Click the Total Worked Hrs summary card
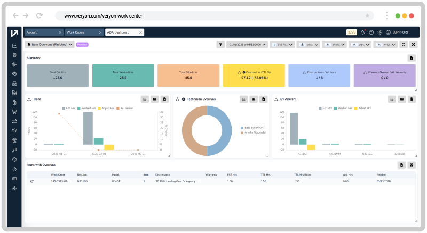Viewport: 427px width, 233px height. pos(123,76)
